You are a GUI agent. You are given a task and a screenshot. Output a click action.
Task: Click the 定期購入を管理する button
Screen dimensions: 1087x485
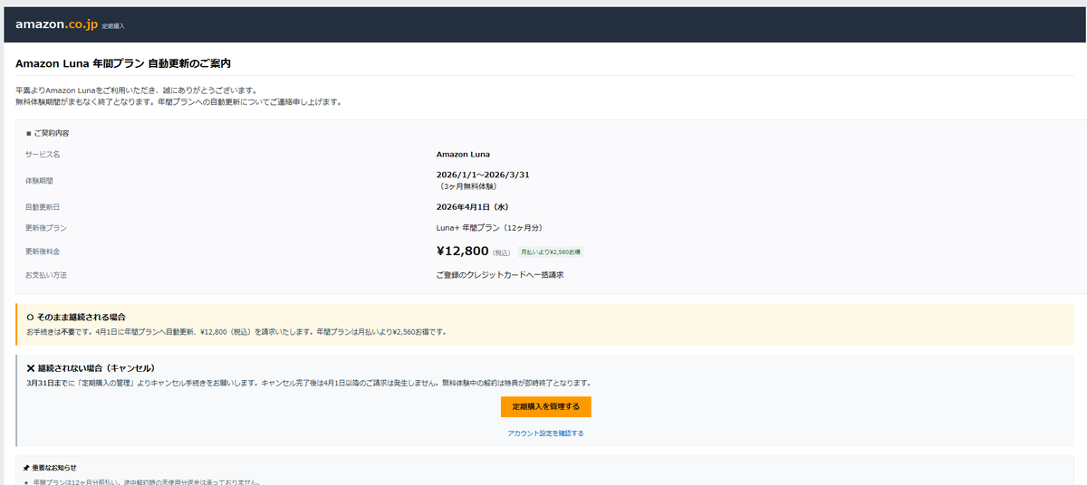click(546, 406)
